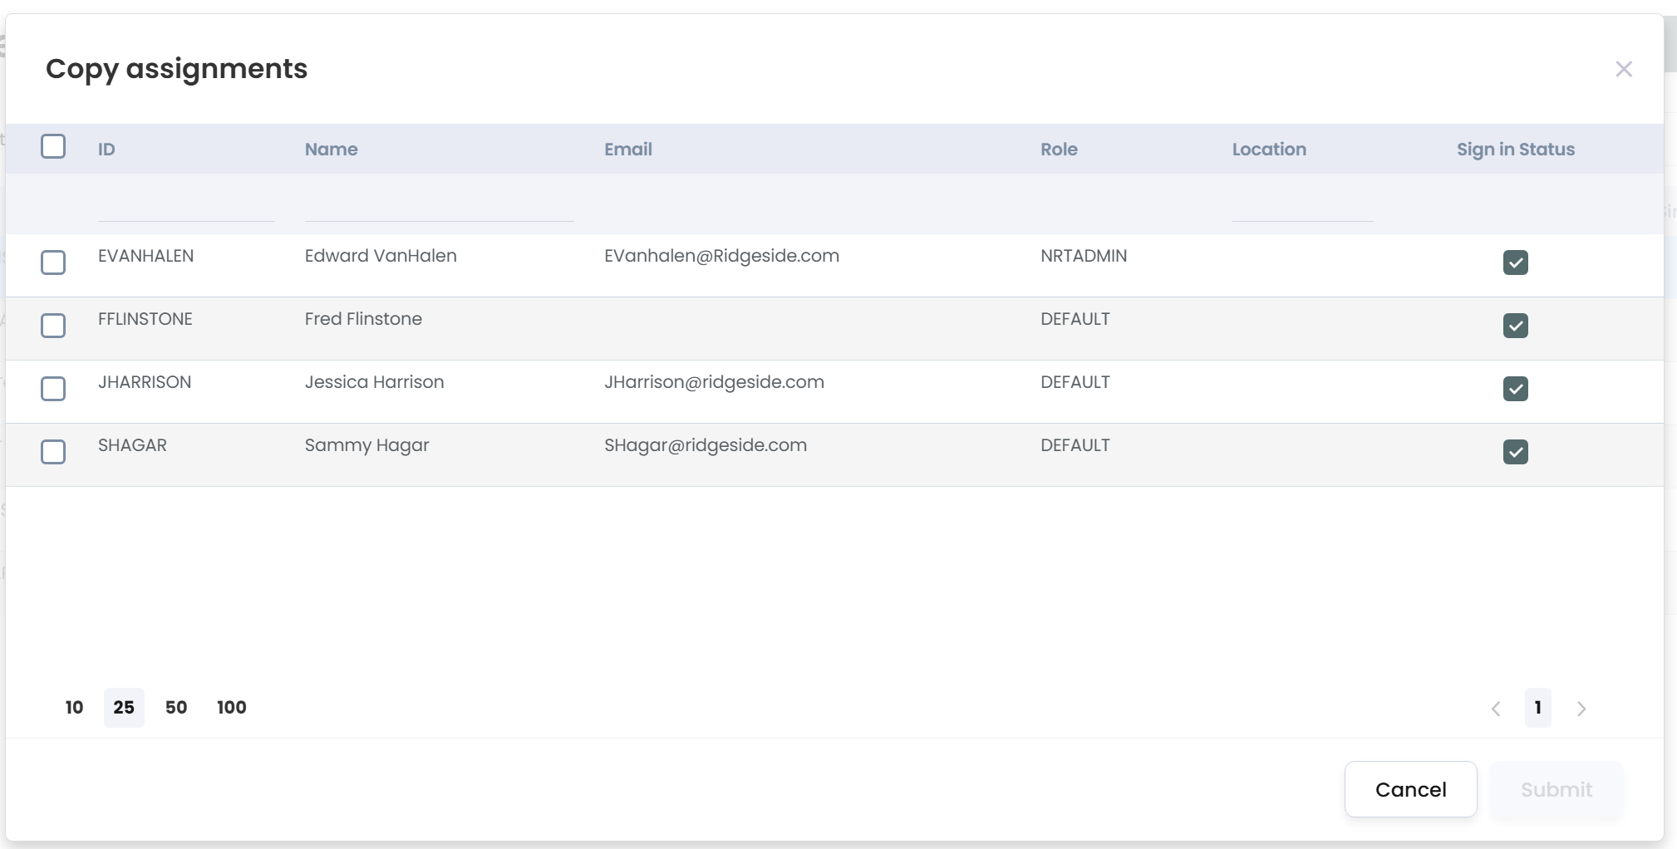Select the FFLINSTONE row checkbox
Screen dimensions: 1677x849
pos(53,326)
